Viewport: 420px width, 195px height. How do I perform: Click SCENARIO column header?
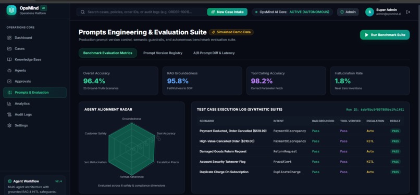click(x=206, y=121)
